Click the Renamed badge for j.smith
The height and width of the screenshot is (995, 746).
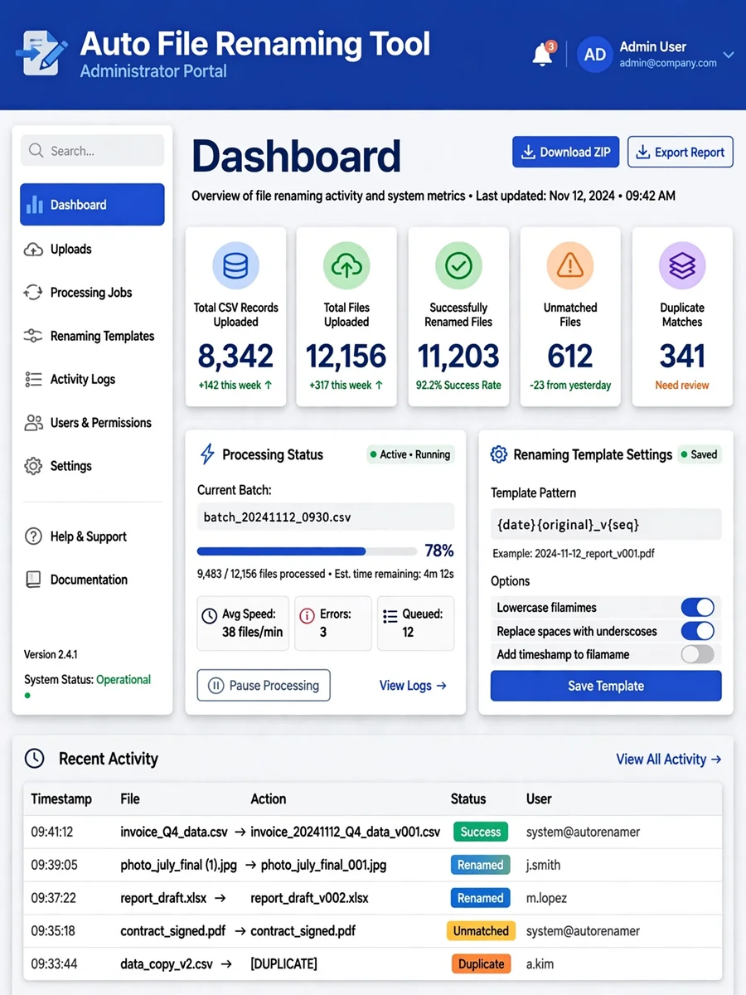pos(481,865)
